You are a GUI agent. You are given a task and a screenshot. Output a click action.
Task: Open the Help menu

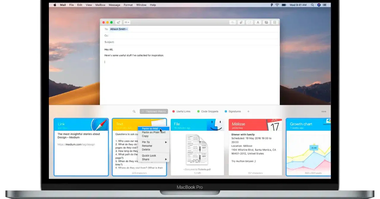click(x=153, y=5)
